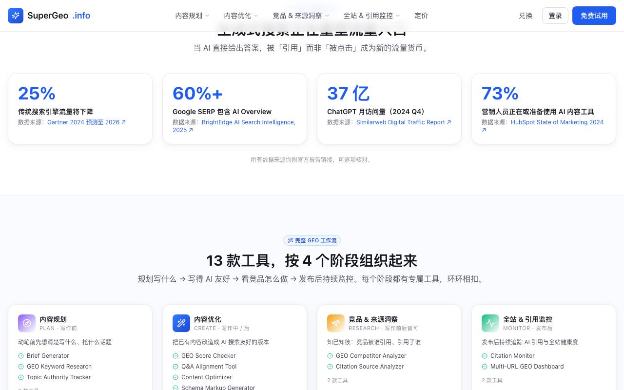624x390 pixels.
Task: Click the check icon beside Citation Source Analyzer
Action: point(330,367)
